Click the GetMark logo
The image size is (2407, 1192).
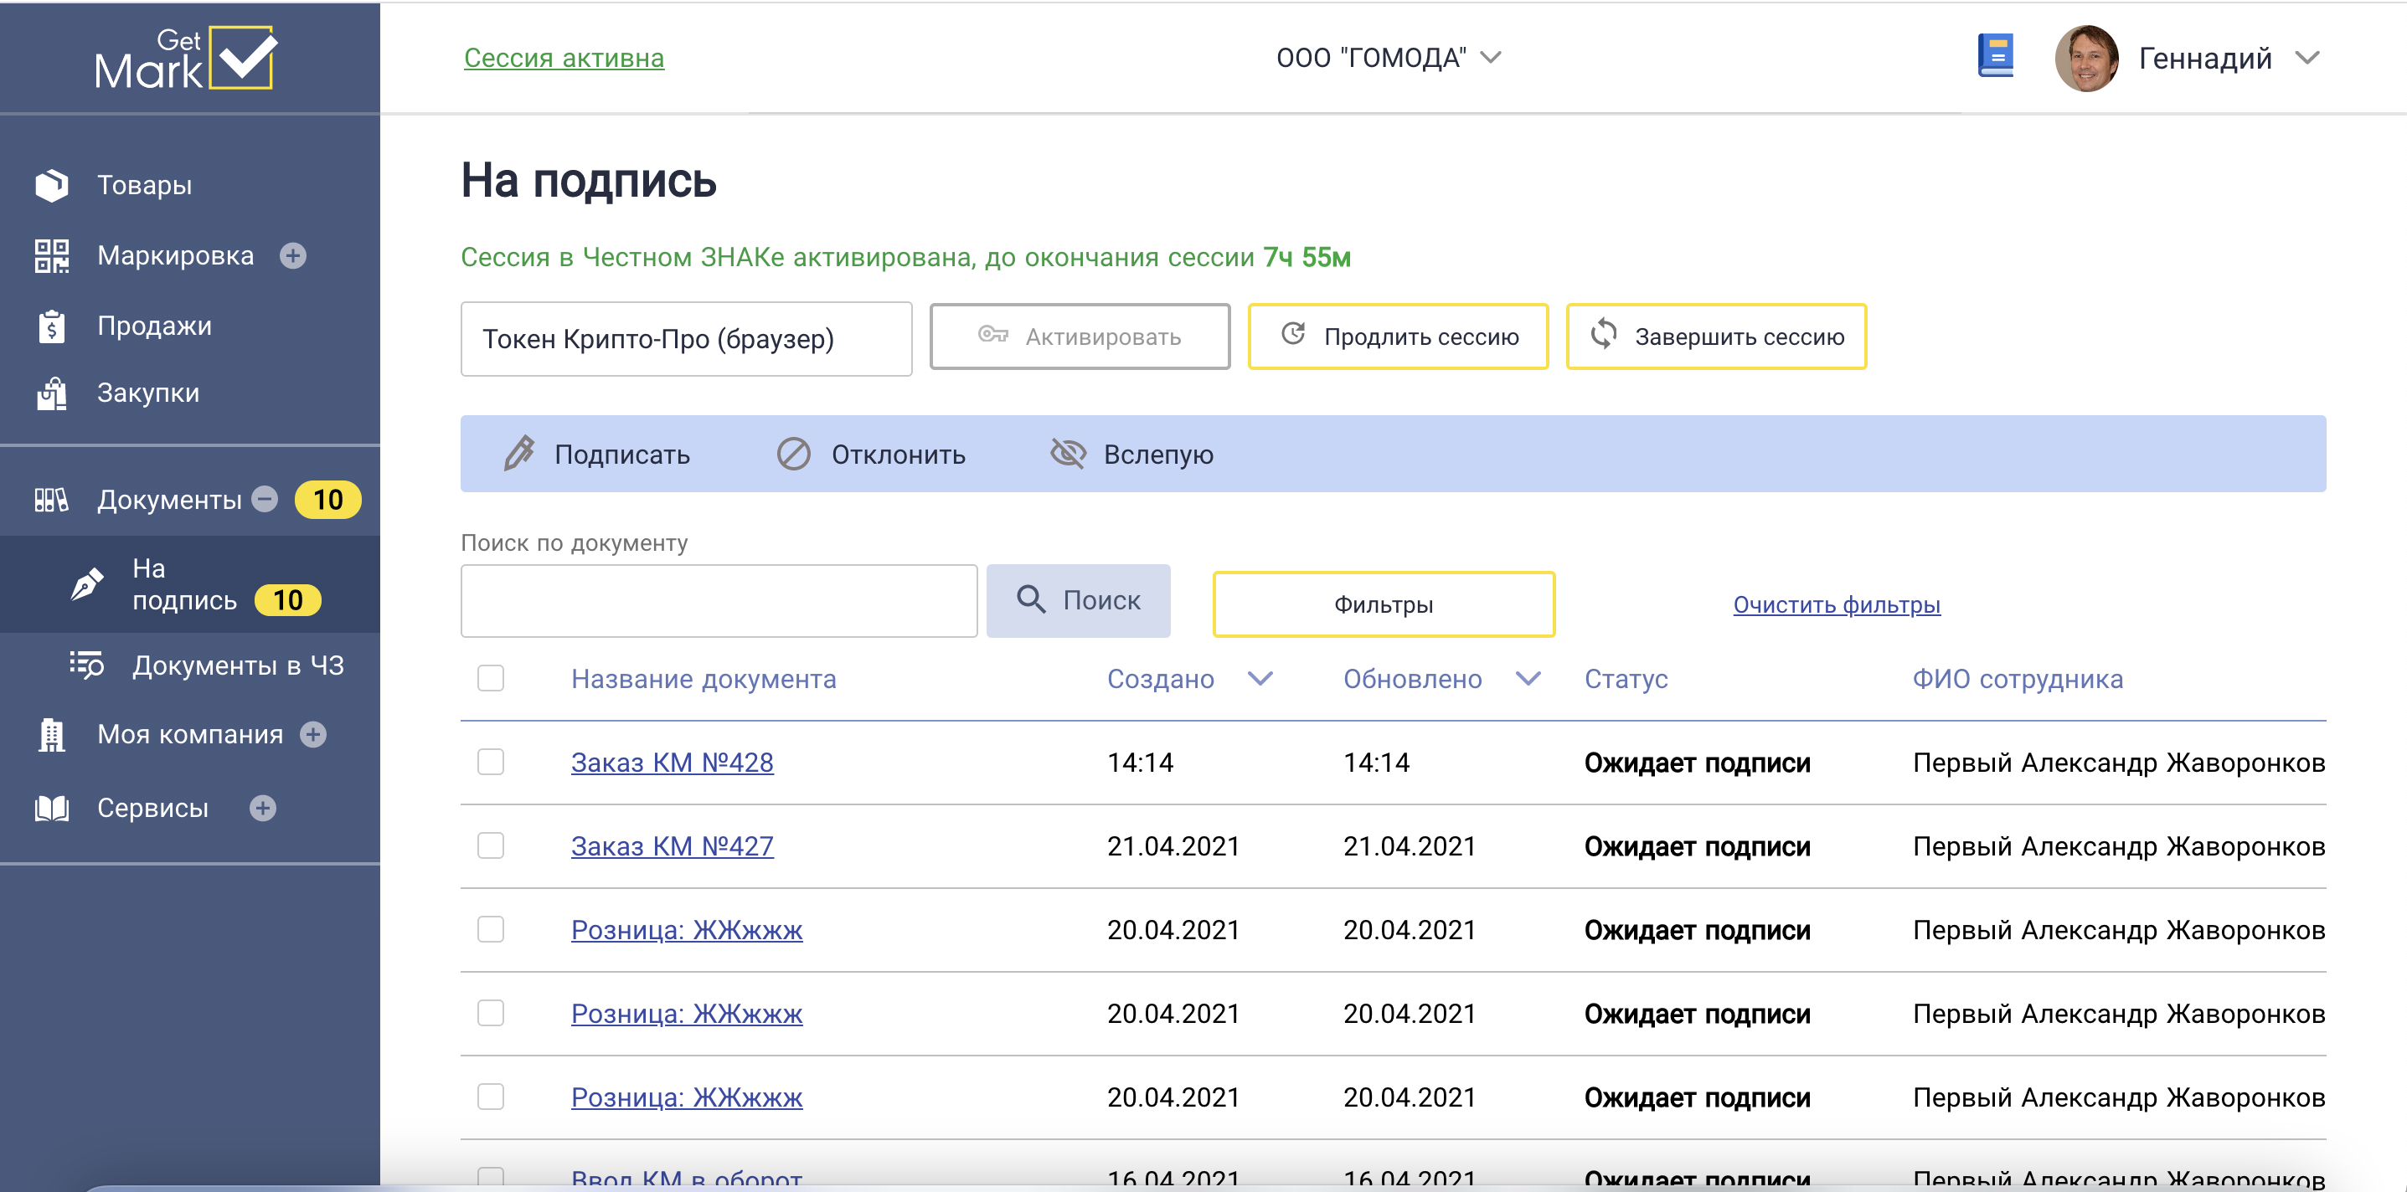click(186, 58)
